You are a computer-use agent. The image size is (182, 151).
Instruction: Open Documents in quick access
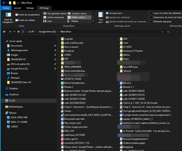[x=17, y=46]
